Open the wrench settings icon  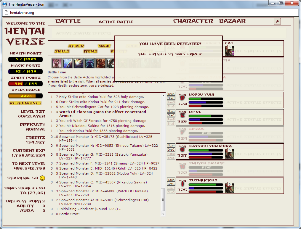coord(277,21)
